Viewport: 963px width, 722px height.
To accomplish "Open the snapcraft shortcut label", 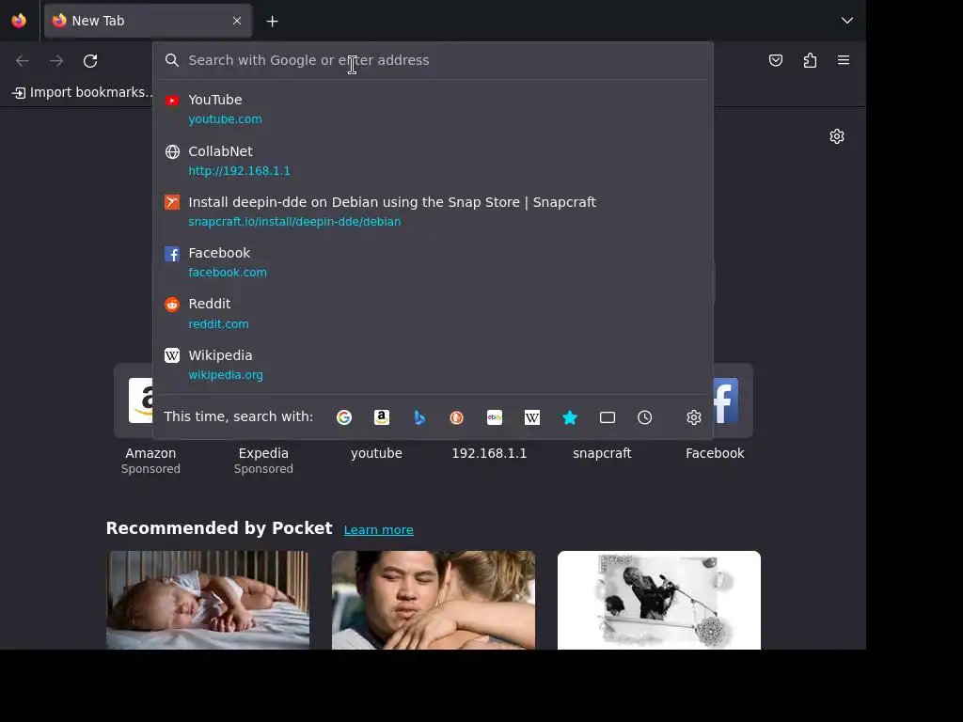I will click(602, 453).
